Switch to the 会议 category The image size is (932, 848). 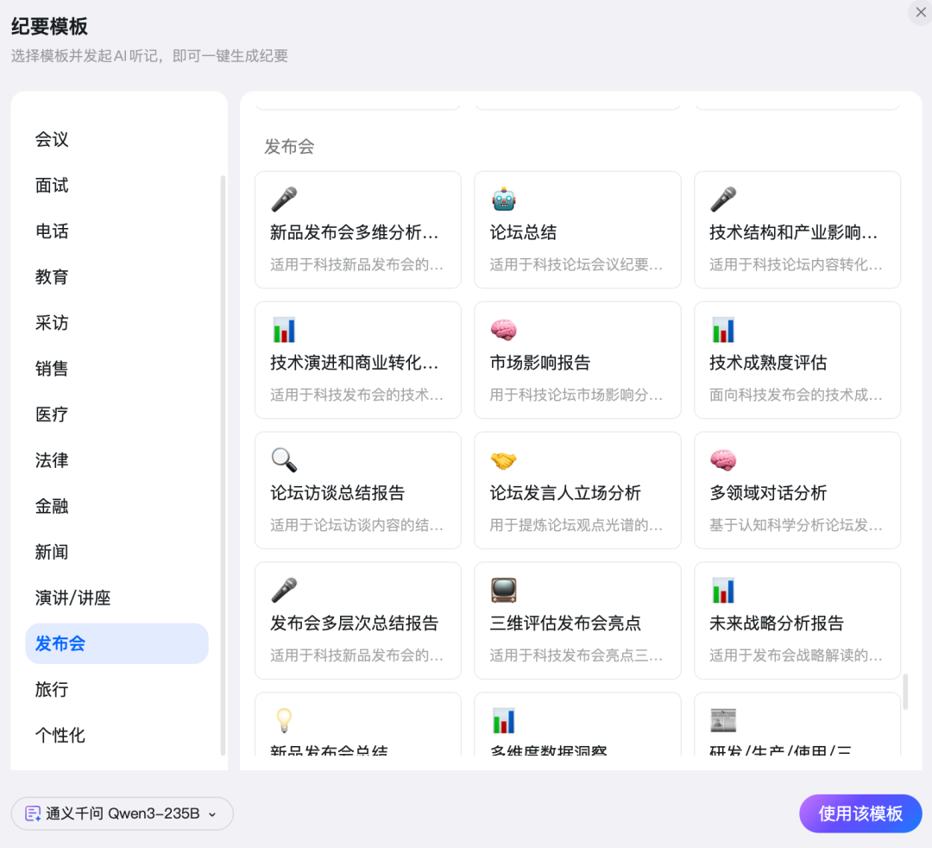[x=52, y=139]
